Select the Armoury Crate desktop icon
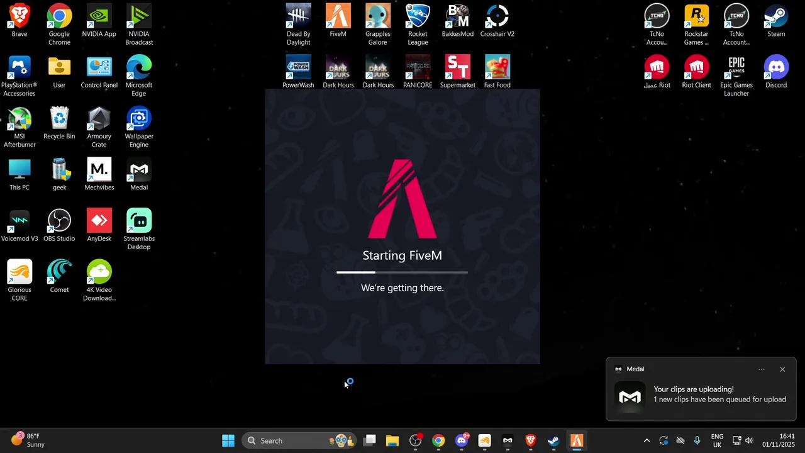This screenshot has height=453, width=805. tap(99, 127)
